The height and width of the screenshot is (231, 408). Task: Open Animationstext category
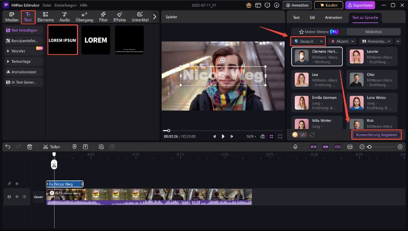point(23,72)
